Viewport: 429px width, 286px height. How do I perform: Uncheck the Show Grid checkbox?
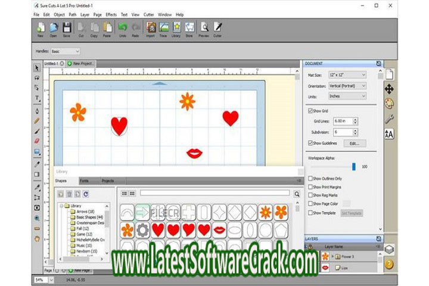tap(310, 111)
